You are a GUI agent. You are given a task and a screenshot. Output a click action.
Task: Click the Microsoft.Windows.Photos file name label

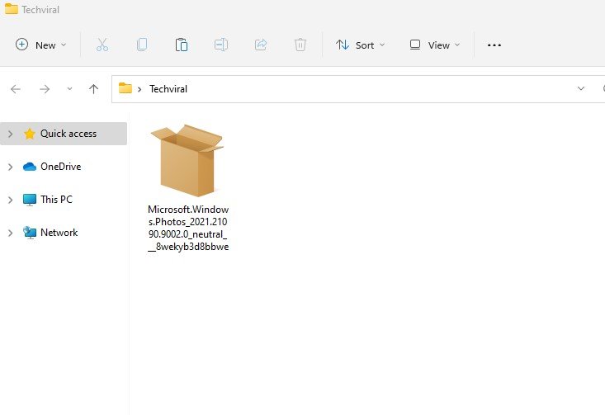coord(188,228)
